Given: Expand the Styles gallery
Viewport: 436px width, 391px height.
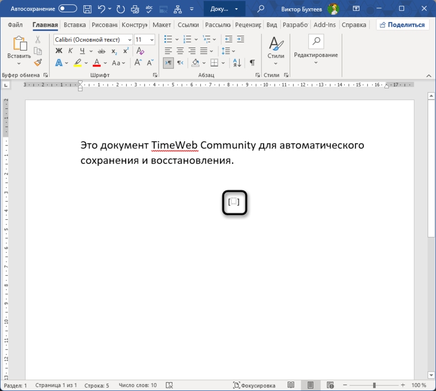Looking at the screenshot, I should pos(276,51).
